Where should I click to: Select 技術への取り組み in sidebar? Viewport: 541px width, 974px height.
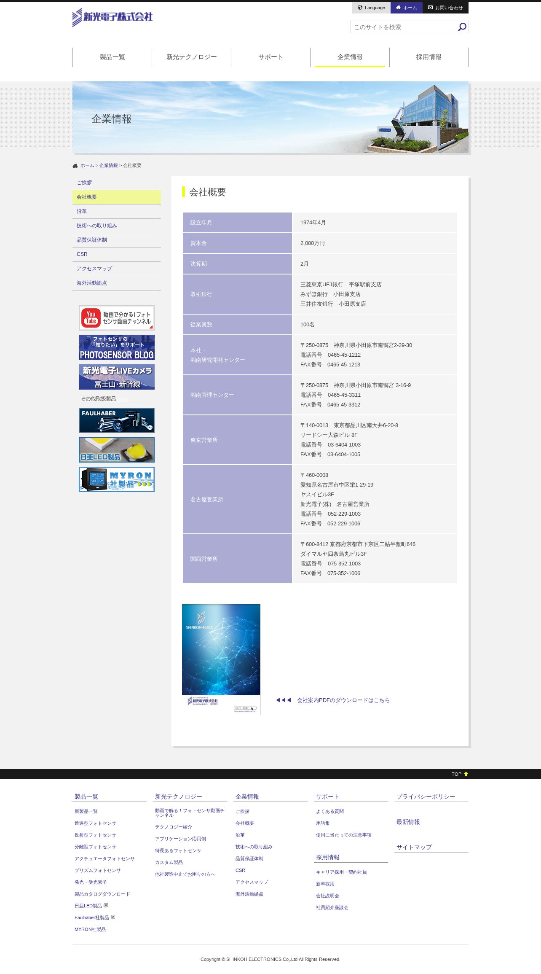117,226
